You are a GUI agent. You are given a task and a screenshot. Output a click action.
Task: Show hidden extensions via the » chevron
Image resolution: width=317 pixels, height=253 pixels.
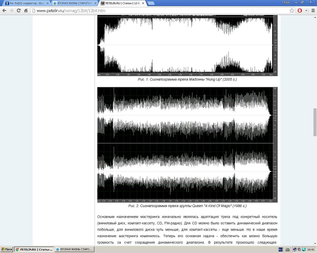point(306,11)
